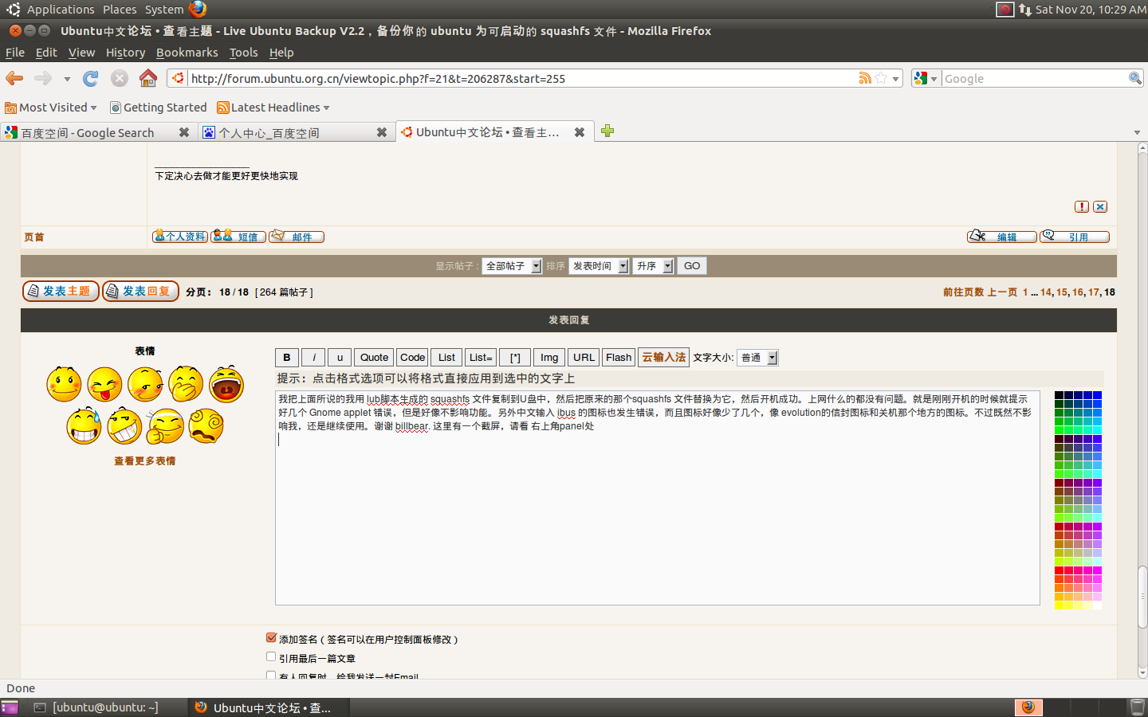The image size is (1148, 717).
Task: Insert the wide open mouth laughing smiley
Action: pyautogui.click(x=226, y=385)
